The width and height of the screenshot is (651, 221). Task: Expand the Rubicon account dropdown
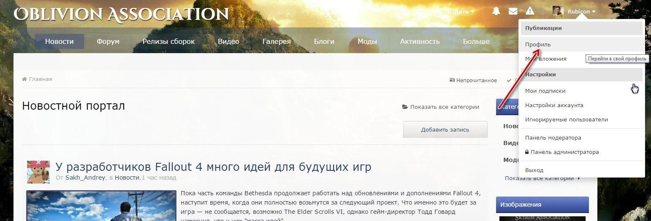tap(581, 11)
